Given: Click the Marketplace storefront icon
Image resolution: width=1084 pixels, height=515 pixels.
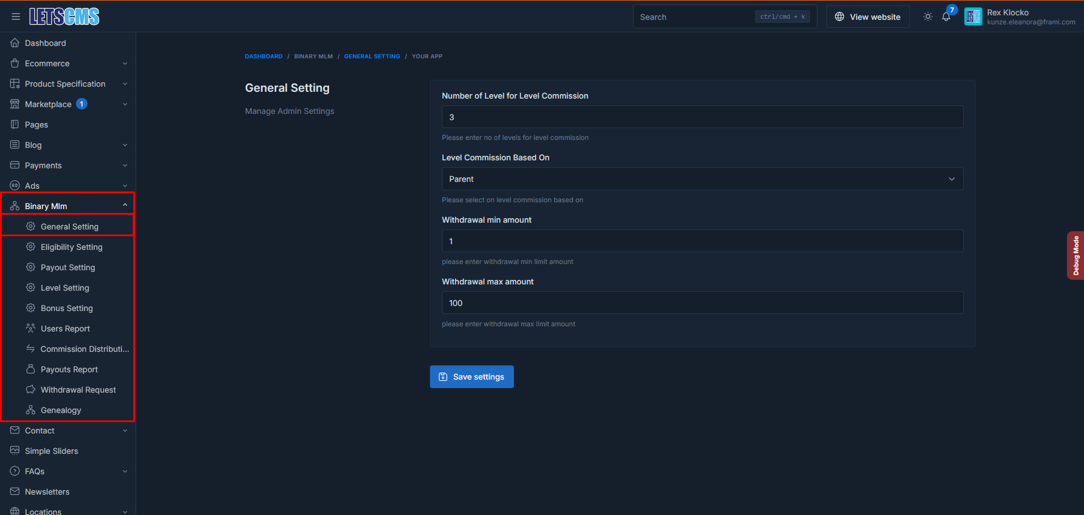Looking at the screenshot, I should point(14,104).
